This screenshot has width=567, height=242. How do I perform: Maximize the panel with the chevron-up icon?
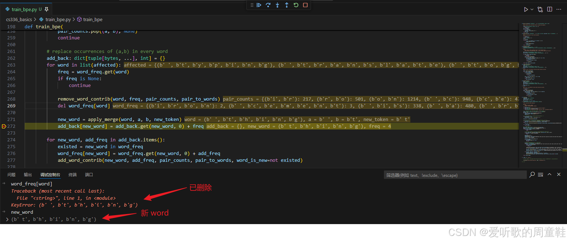(549, 175)
